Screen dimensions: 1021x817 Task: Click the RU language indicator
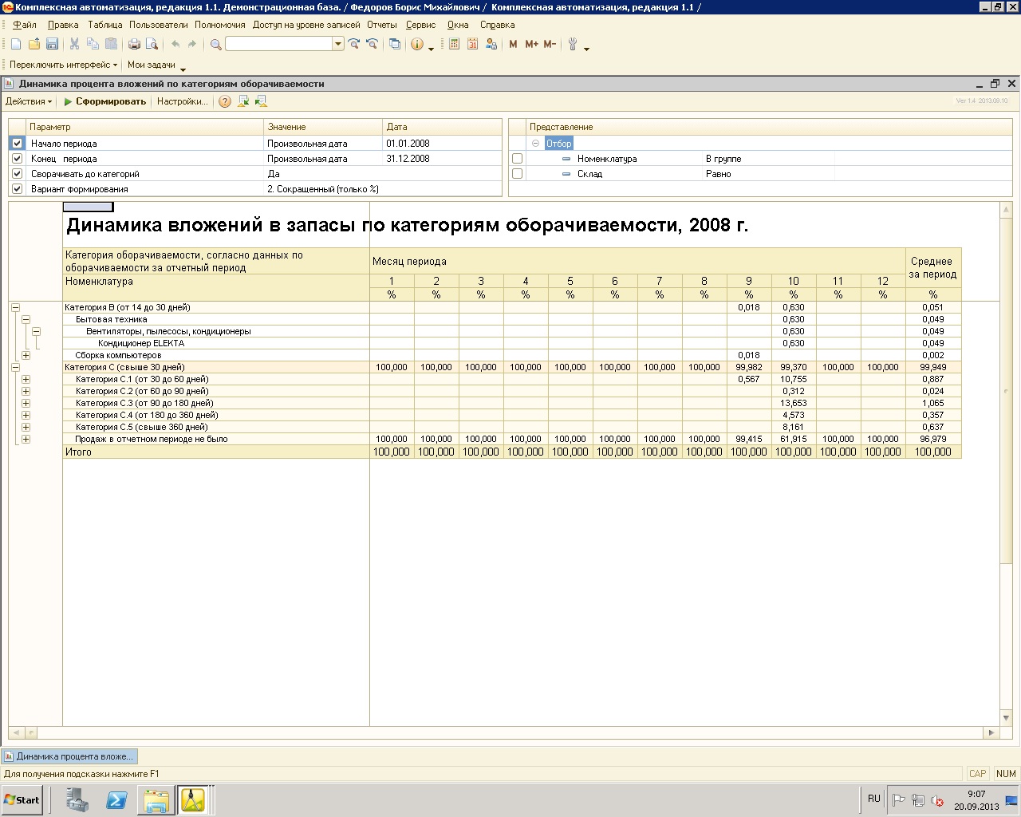click(x=873, y=799)
